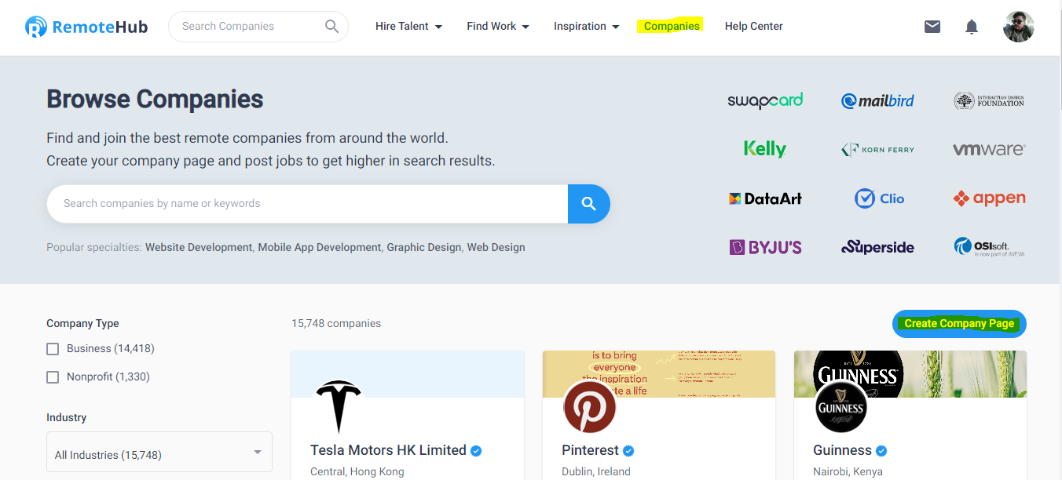This screenshot has width=1062, height=480.
Task: Open the notifications bell
Action: click(972, 27)
